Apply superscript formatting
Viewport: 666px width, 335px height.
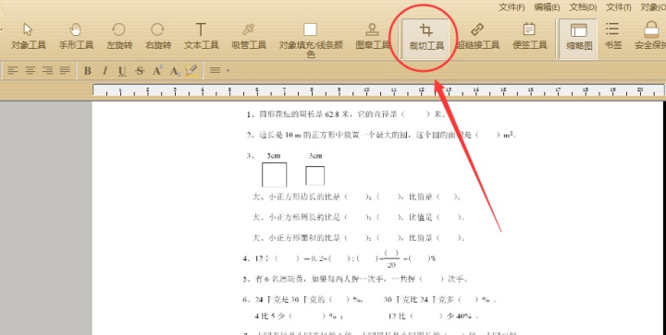coord(157,70)
